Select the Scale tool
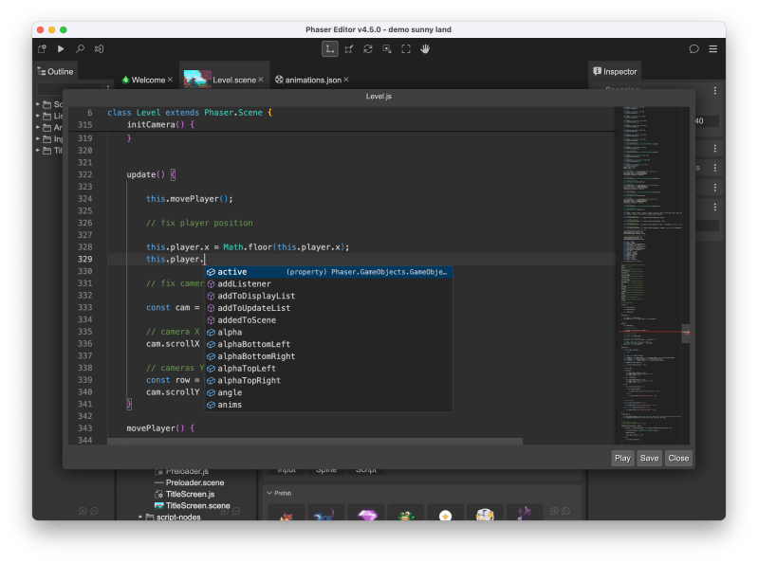 point(348,48)
